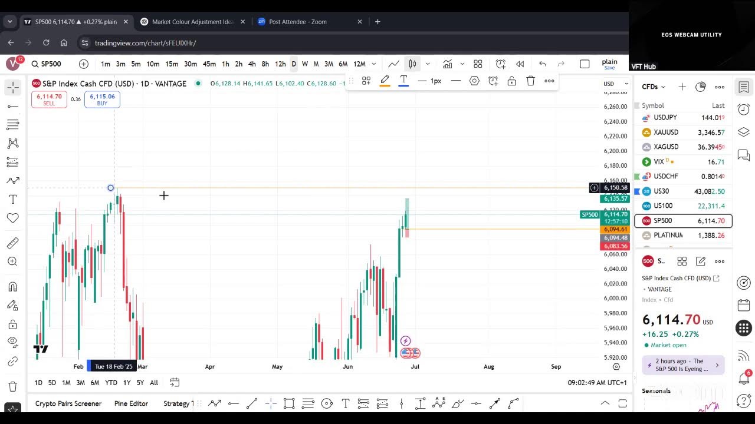This screenshot has width=755, height=424.
Task: Expand the timeframe interval list chevron
Action: point(373,64)
